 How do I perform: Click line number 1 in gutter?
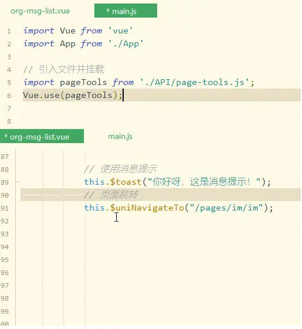(9, 31)
